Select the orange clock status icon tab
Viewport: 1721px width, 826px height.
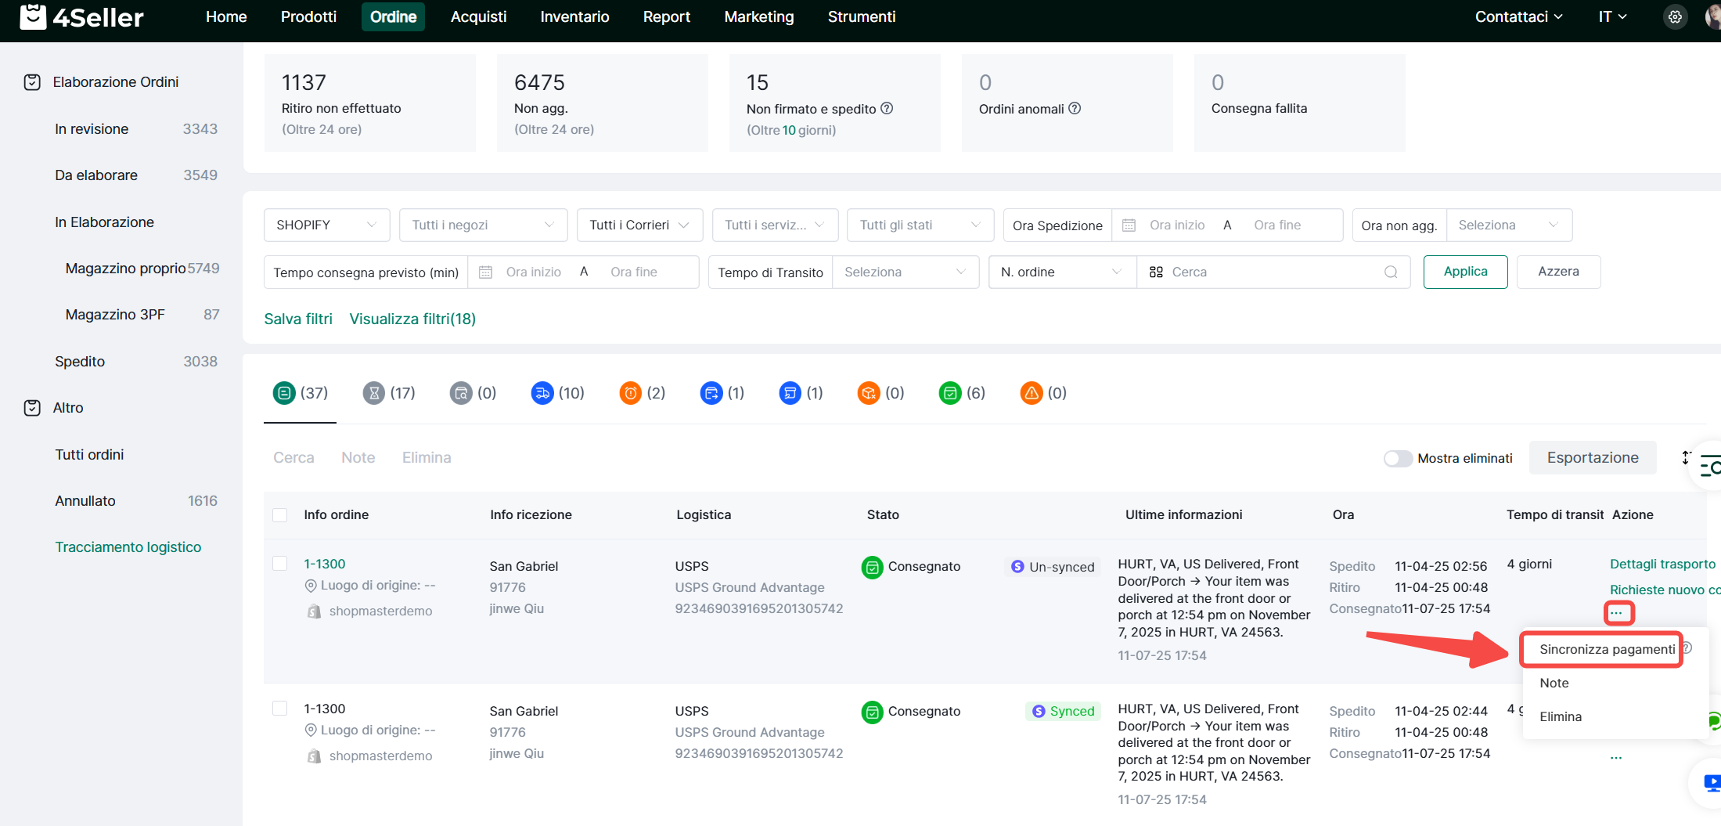click(630, 393)
